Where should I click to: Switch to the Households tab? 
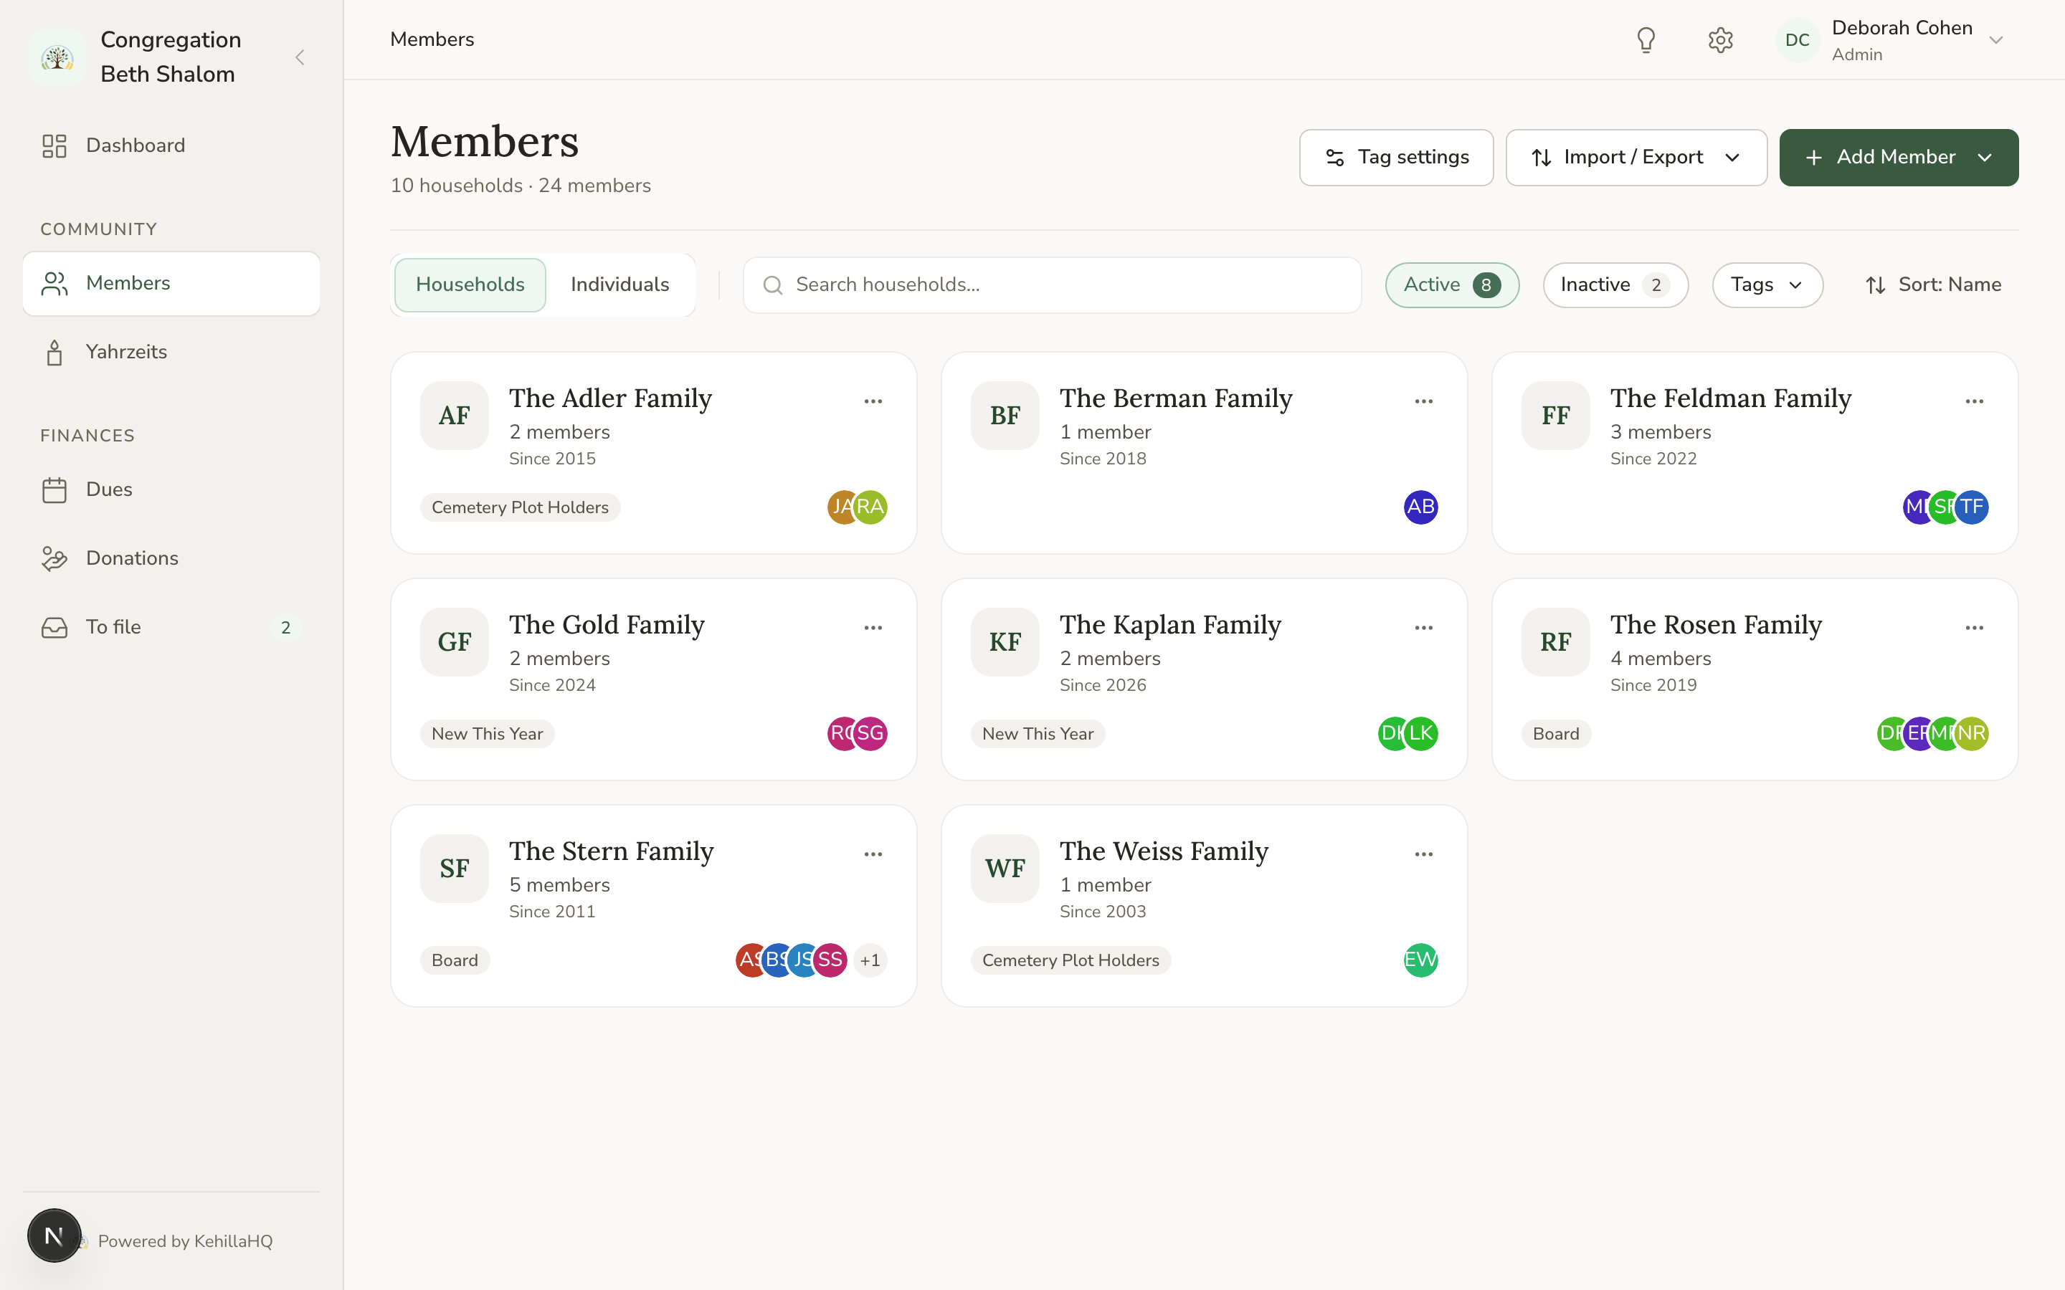470,285
